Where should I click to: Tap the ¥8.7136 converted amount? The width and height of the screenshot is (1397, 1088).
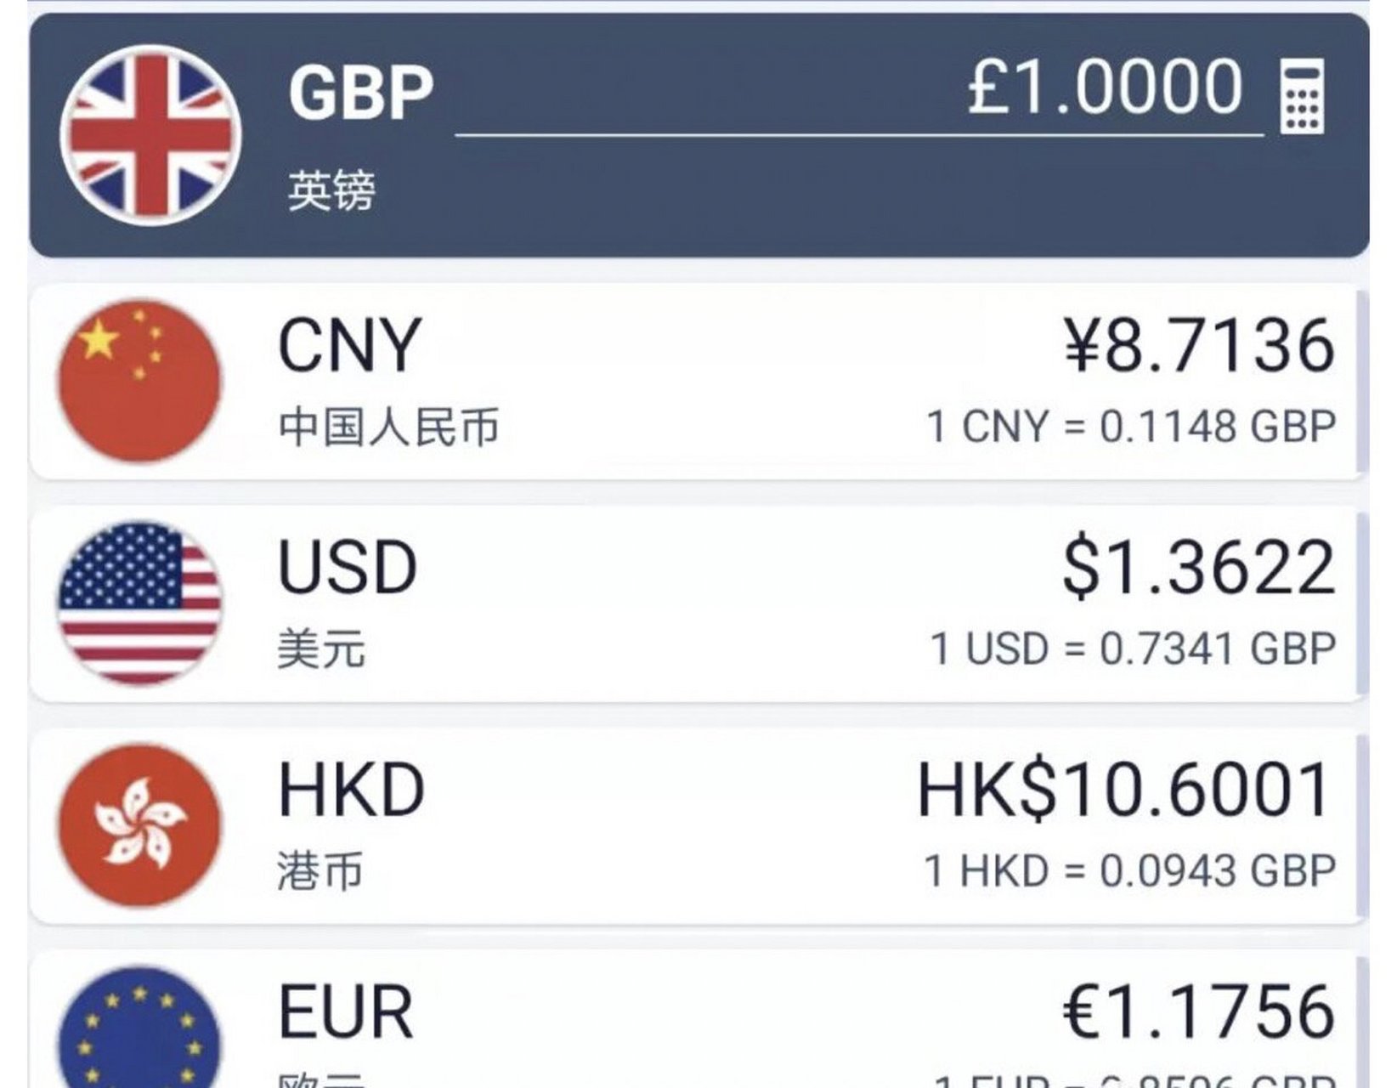pos(1199,345)
